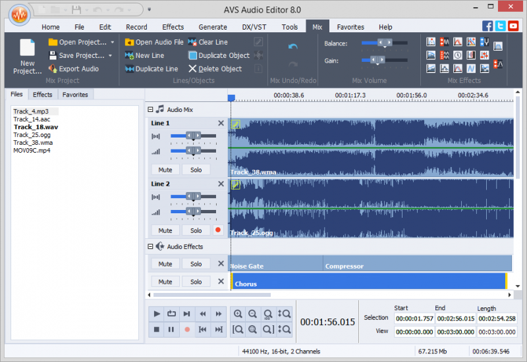
Task: Open Quick Access toolbar customize arrow
Action: tap(150, 9)
